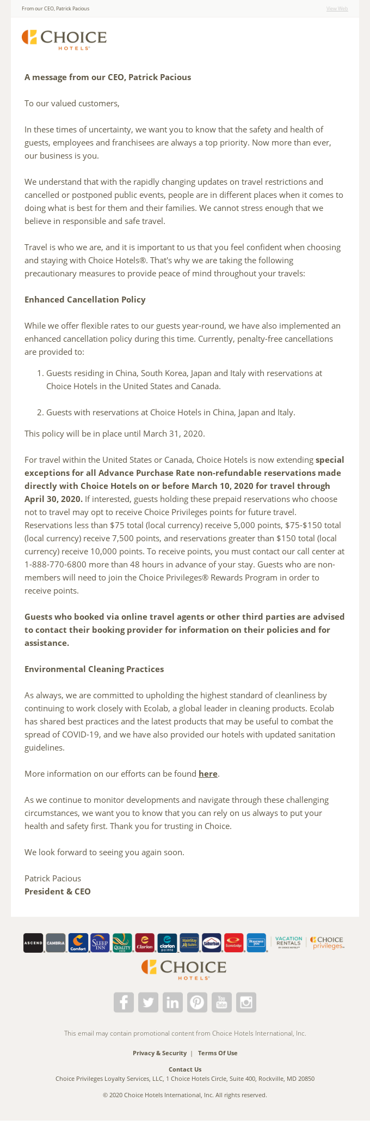This screenshot has width=370, height=1125.
Task: Open the View Web link
Action: coord(336,8)
